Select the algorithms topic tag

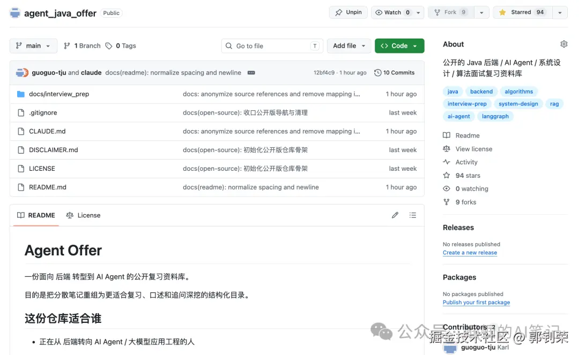click(x=519, y=92)
